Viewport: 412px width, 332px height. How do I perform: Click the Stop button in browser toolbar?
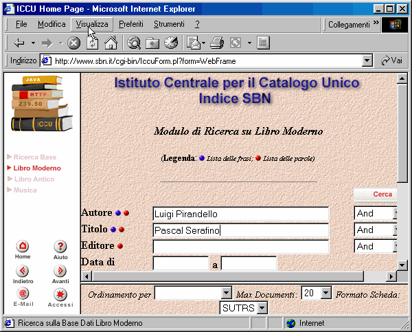click(x=74, y=43)
